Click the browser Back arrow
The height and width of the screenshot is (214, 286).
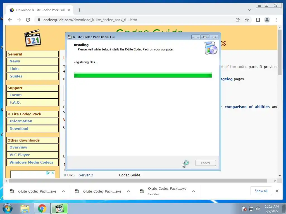click(10, 20)
